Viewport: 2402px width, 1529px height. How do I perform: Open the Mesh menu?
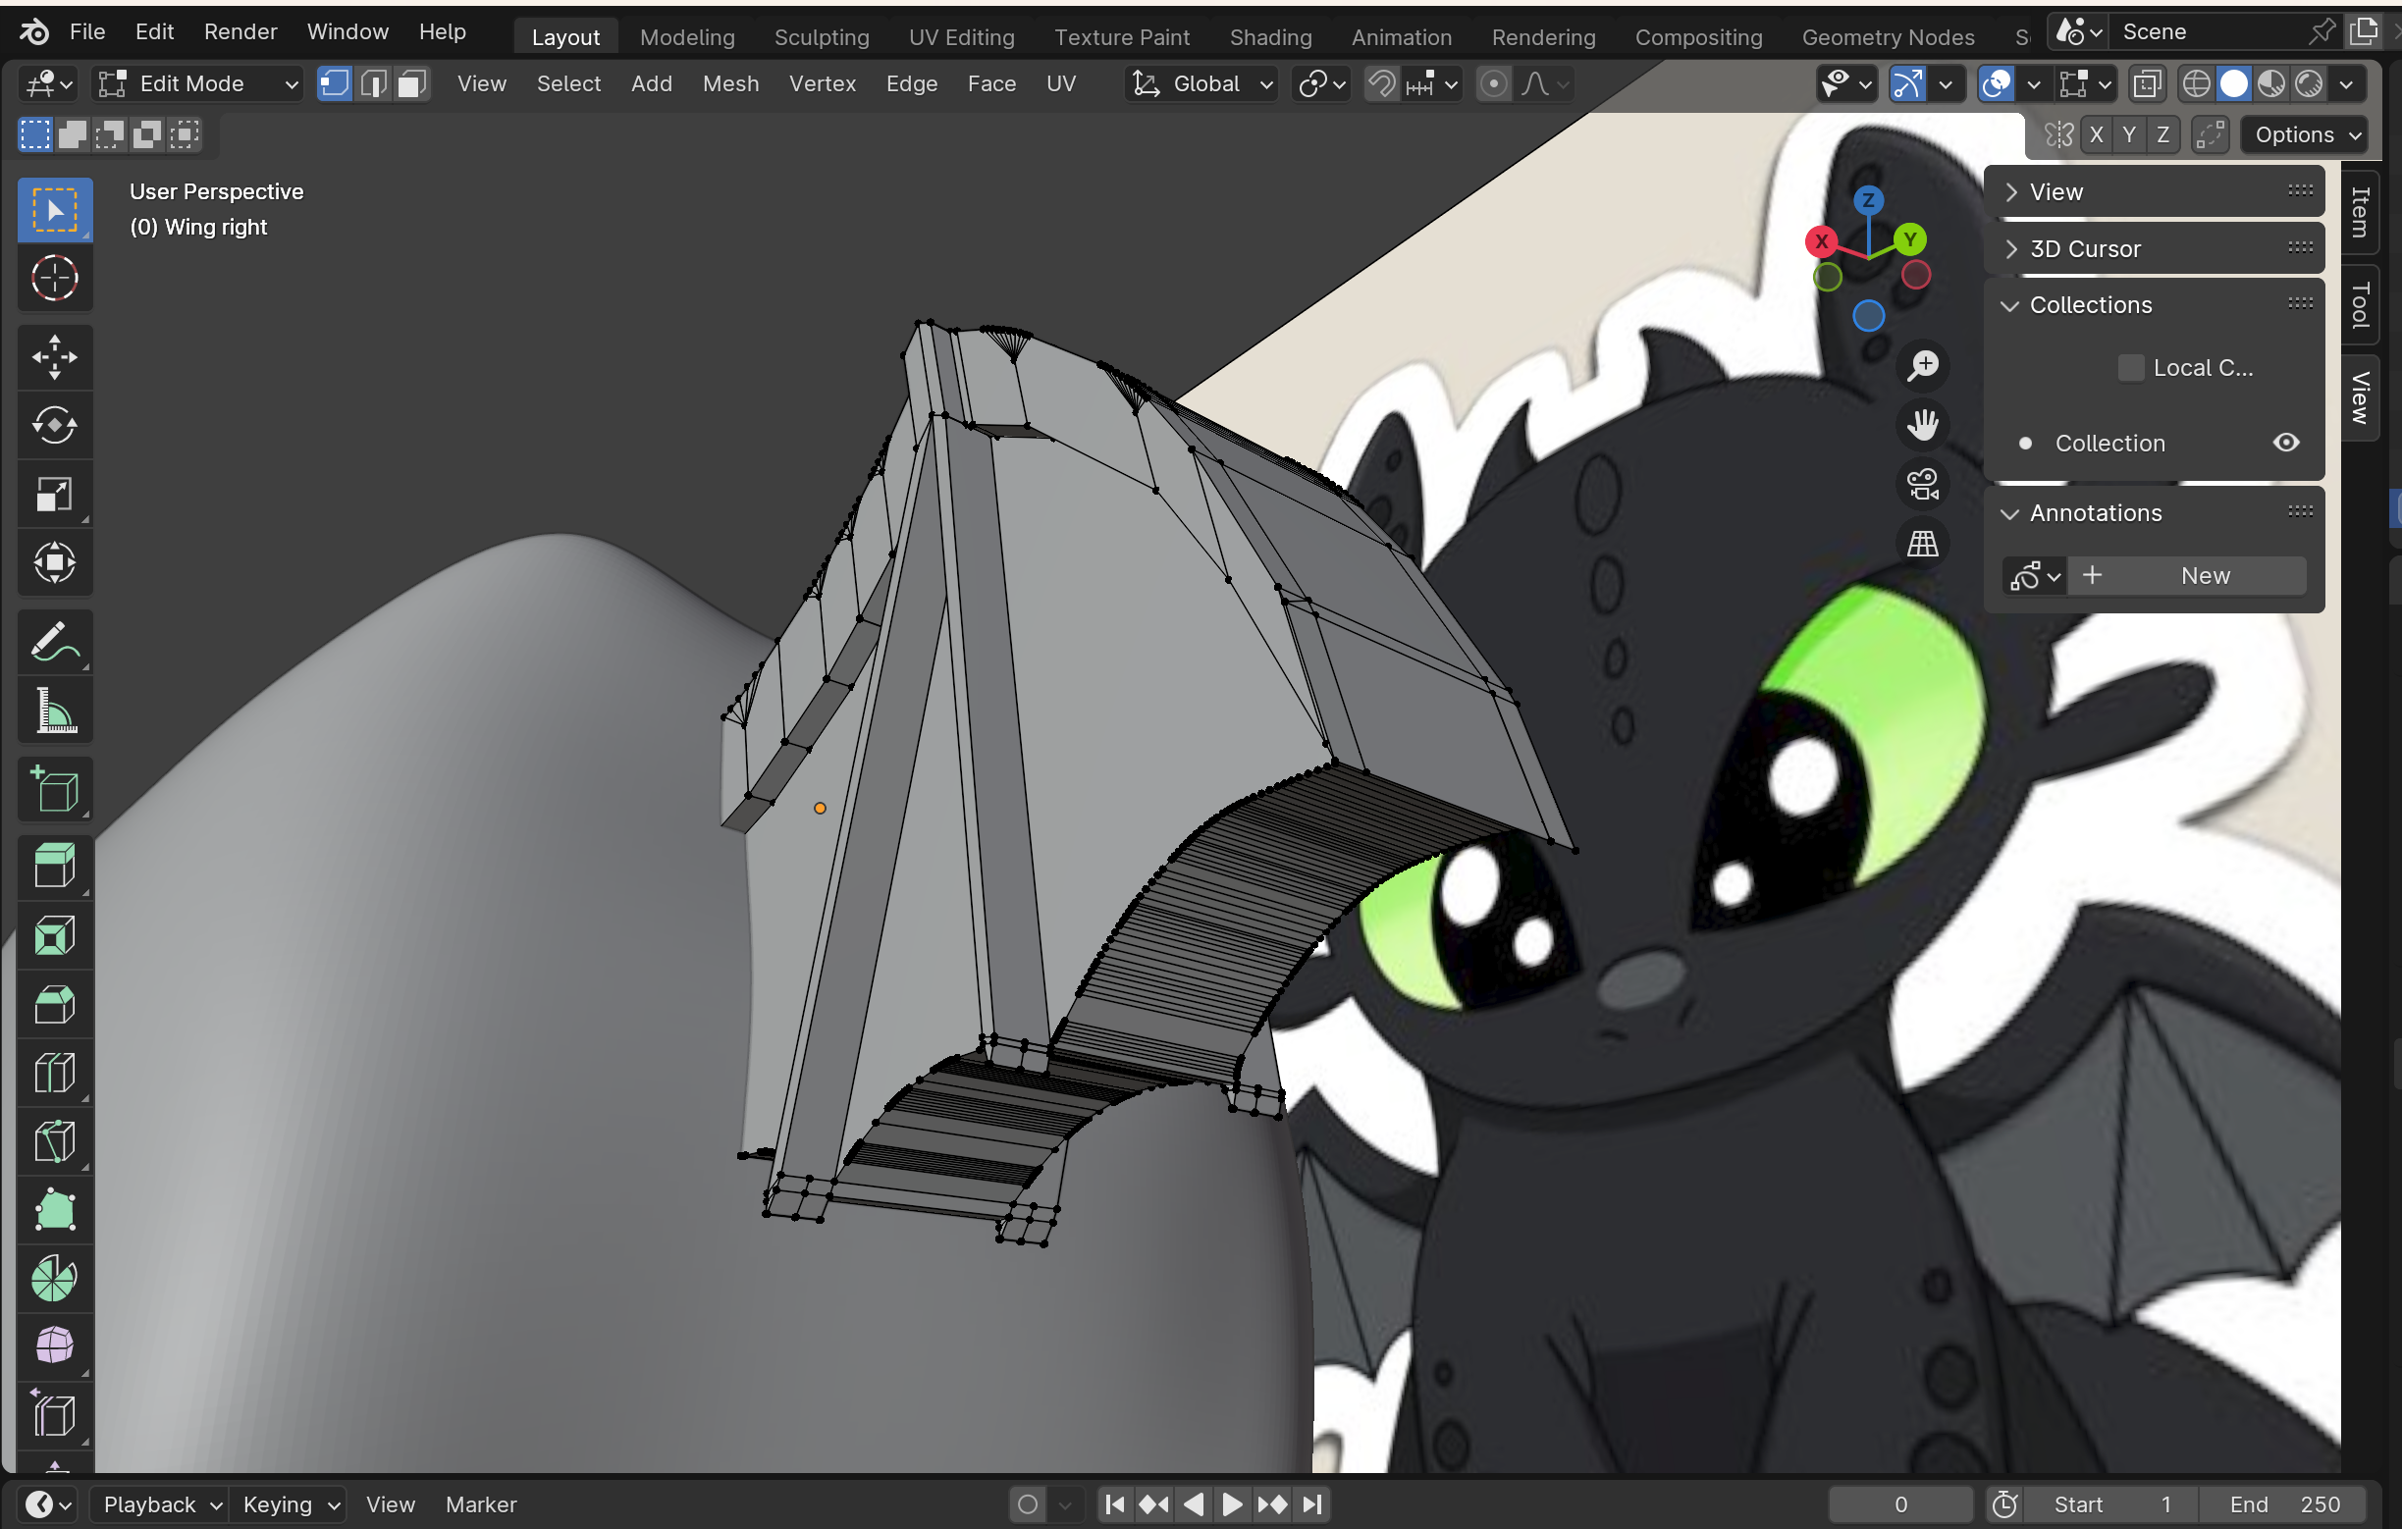pos(730,83)
